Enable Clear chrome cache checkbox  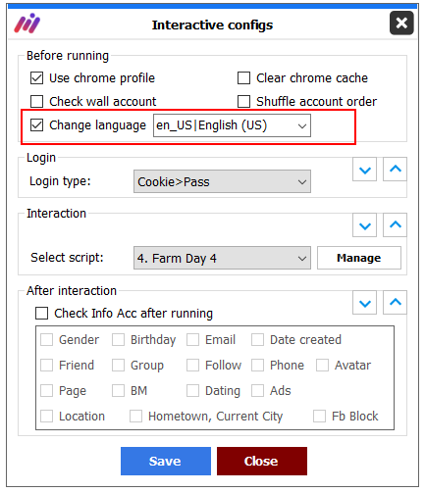pos(243,78)
